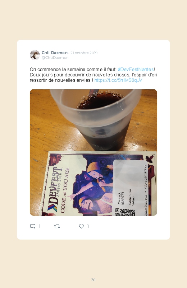The image size is (187, 288).
Task: Follow the https://t.co/5nIIvS8qJV link
Action: coord(118,80)
